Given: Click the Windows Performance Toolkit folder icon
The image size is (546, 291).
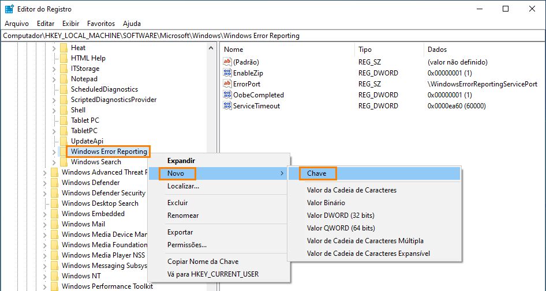Looking at the screenshot, I should click(x=55, y=286).
